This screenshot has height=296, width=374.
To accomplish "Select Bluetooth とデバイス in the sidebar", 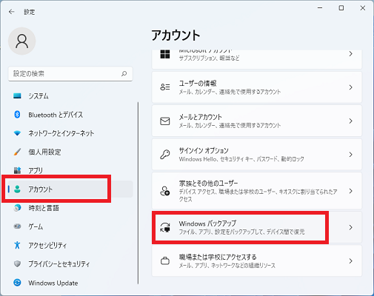I will tap(70, 115).
